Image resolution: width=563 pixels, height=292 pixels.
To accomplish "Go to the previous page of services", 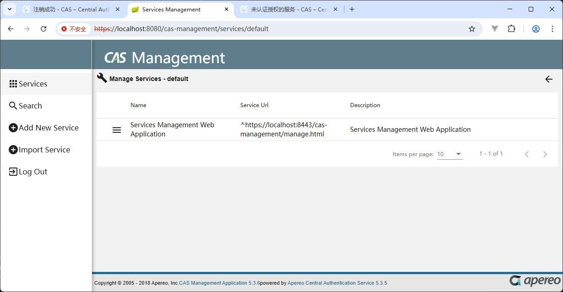I will coord(526,154).
